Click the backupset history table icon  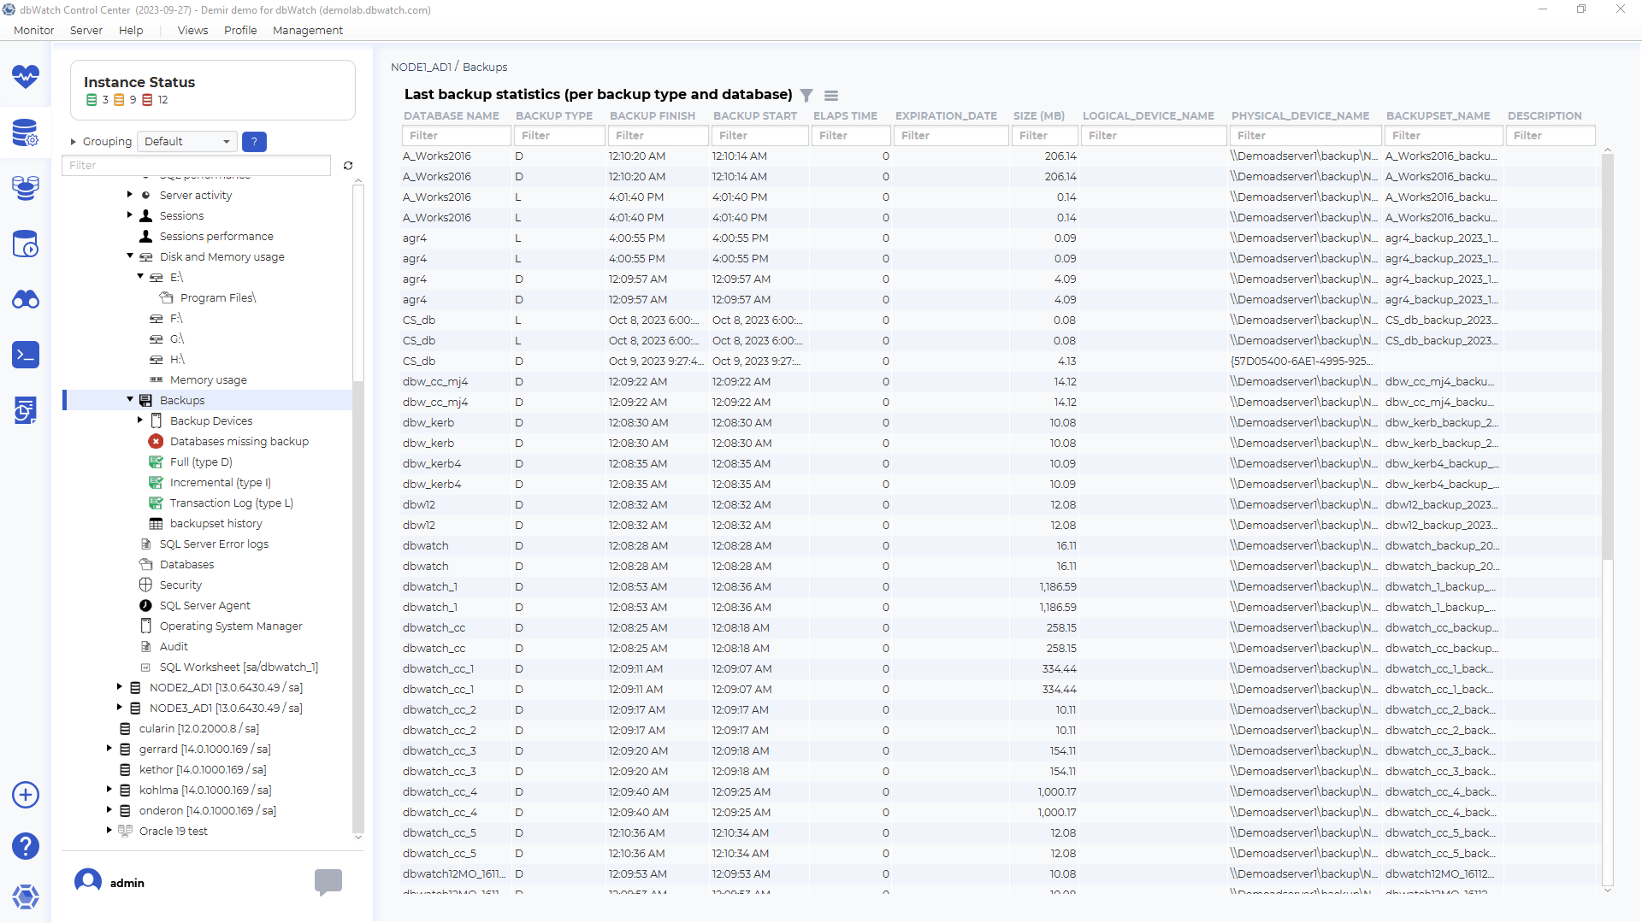coord(156,523)
